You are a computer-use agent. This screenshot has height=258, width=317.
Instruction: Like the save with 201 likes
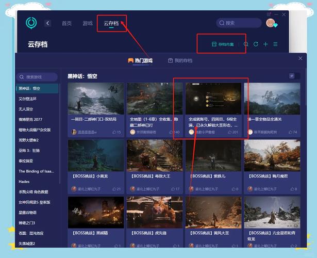pyautogui.click(x=230, y=132)
